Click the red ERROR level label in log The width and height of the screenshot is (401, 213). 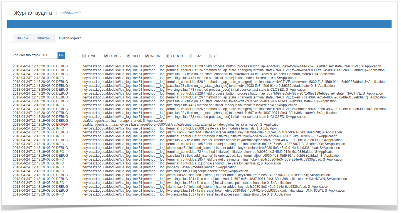pyautogui.click(x=62, y=125)
